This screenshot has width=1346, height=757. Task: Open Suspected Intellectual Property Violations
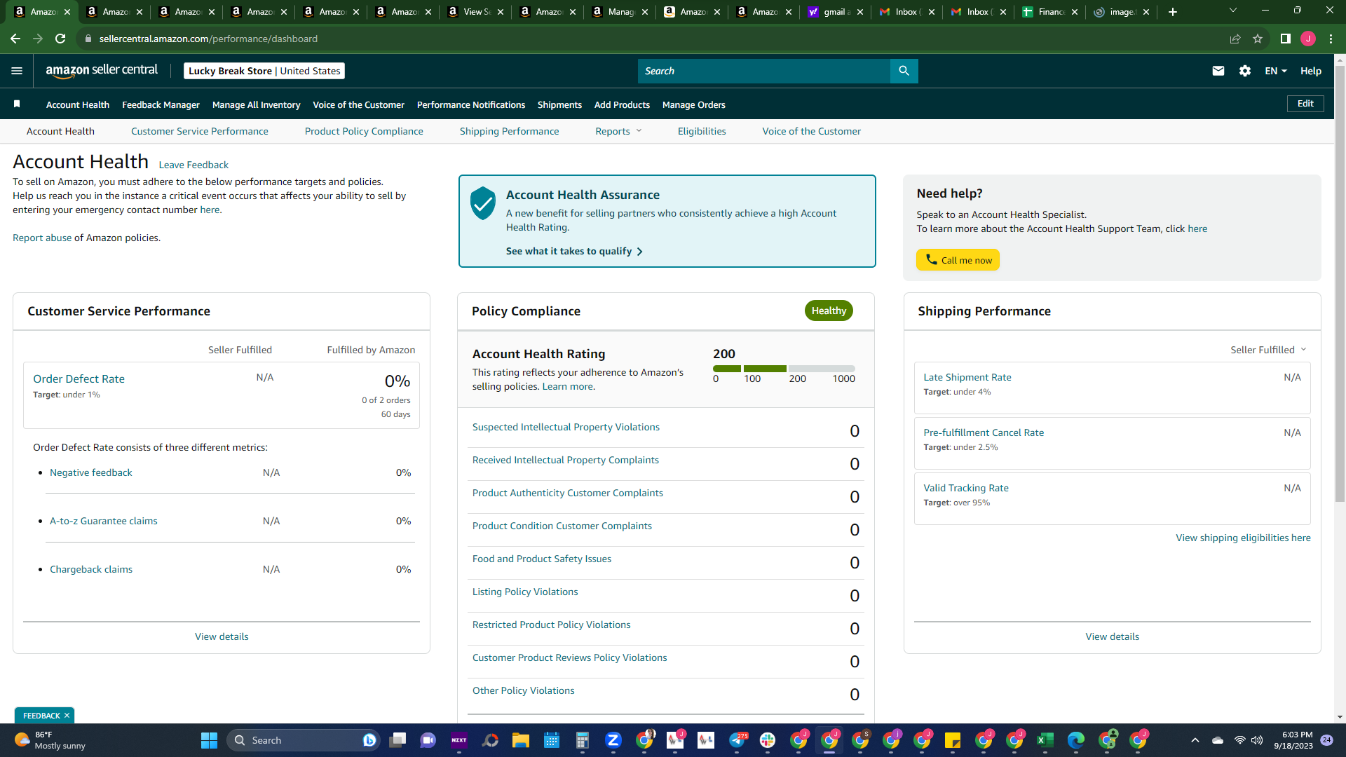(x=566, y=427)
